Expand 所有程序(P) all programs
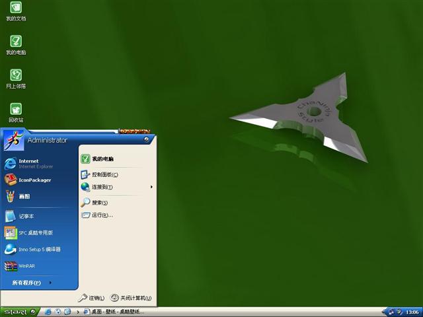The image size is (423, 317). pos(32,283)
